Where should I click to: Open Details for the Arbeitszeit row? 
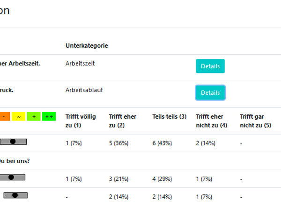210,66
